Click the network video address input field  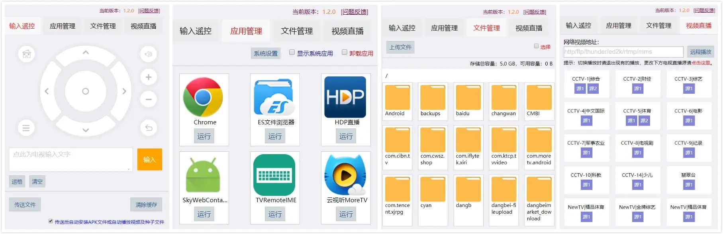(x=623, y=52)
